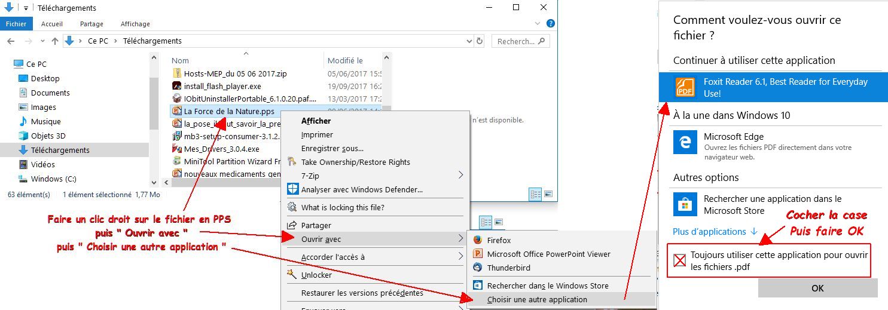
Task: Select Foxit Reader 6.1 application entry
Action: (x=773, y=88)
